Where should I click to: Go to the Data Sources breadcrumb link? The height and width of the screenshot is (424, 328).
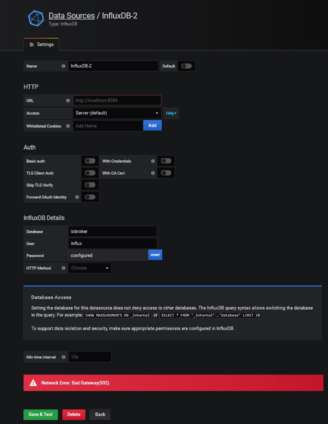[71, 15]
